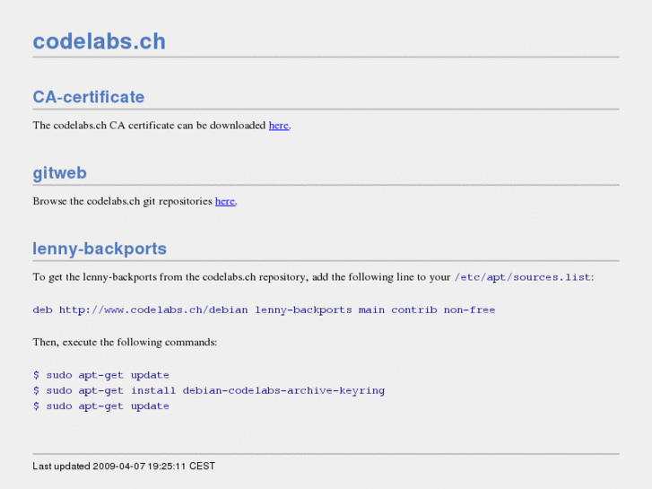
Task: Open the git repositories "here" link
Action: (x=224, y=201)
